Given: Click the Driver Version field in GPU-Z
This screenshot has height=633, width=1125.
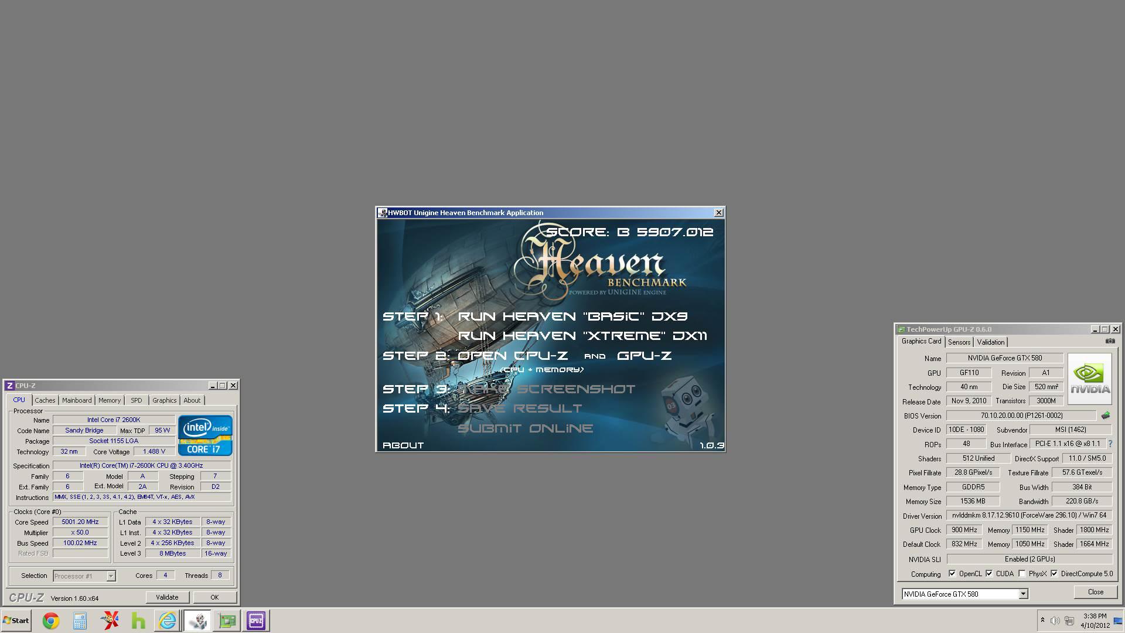Looking at the screenshot, I should click(x=1029, y=515).
